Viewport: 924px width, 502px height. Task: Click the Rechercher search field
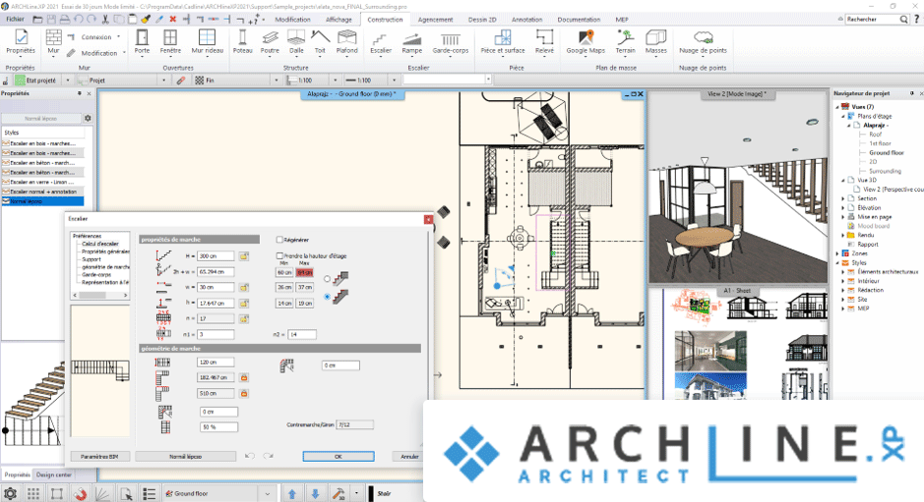[x=872, y=20]
